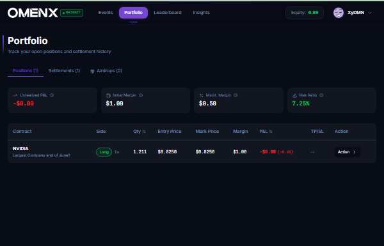Viewport: 384px width, 246px height.
Task: Click the trend icon beside Unrealized P&L
Action: click(x=15, y=95)
